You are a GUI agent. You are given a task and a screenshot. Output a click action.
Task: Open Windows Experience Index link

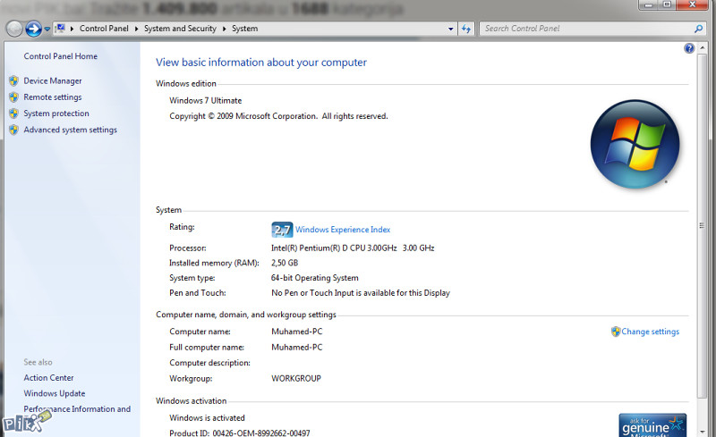(x=343, y=230)
